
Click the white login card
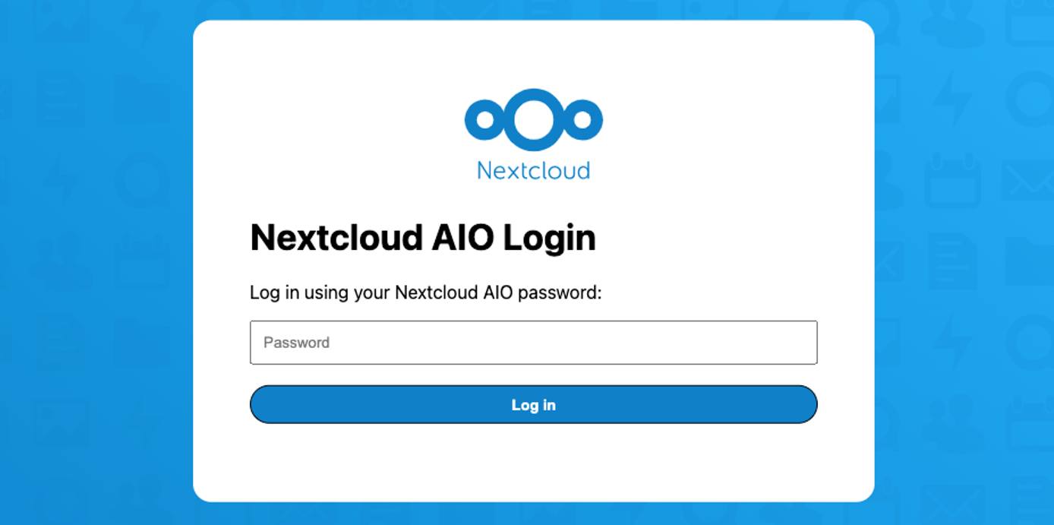pyautogui.click(x=533, y=463)
